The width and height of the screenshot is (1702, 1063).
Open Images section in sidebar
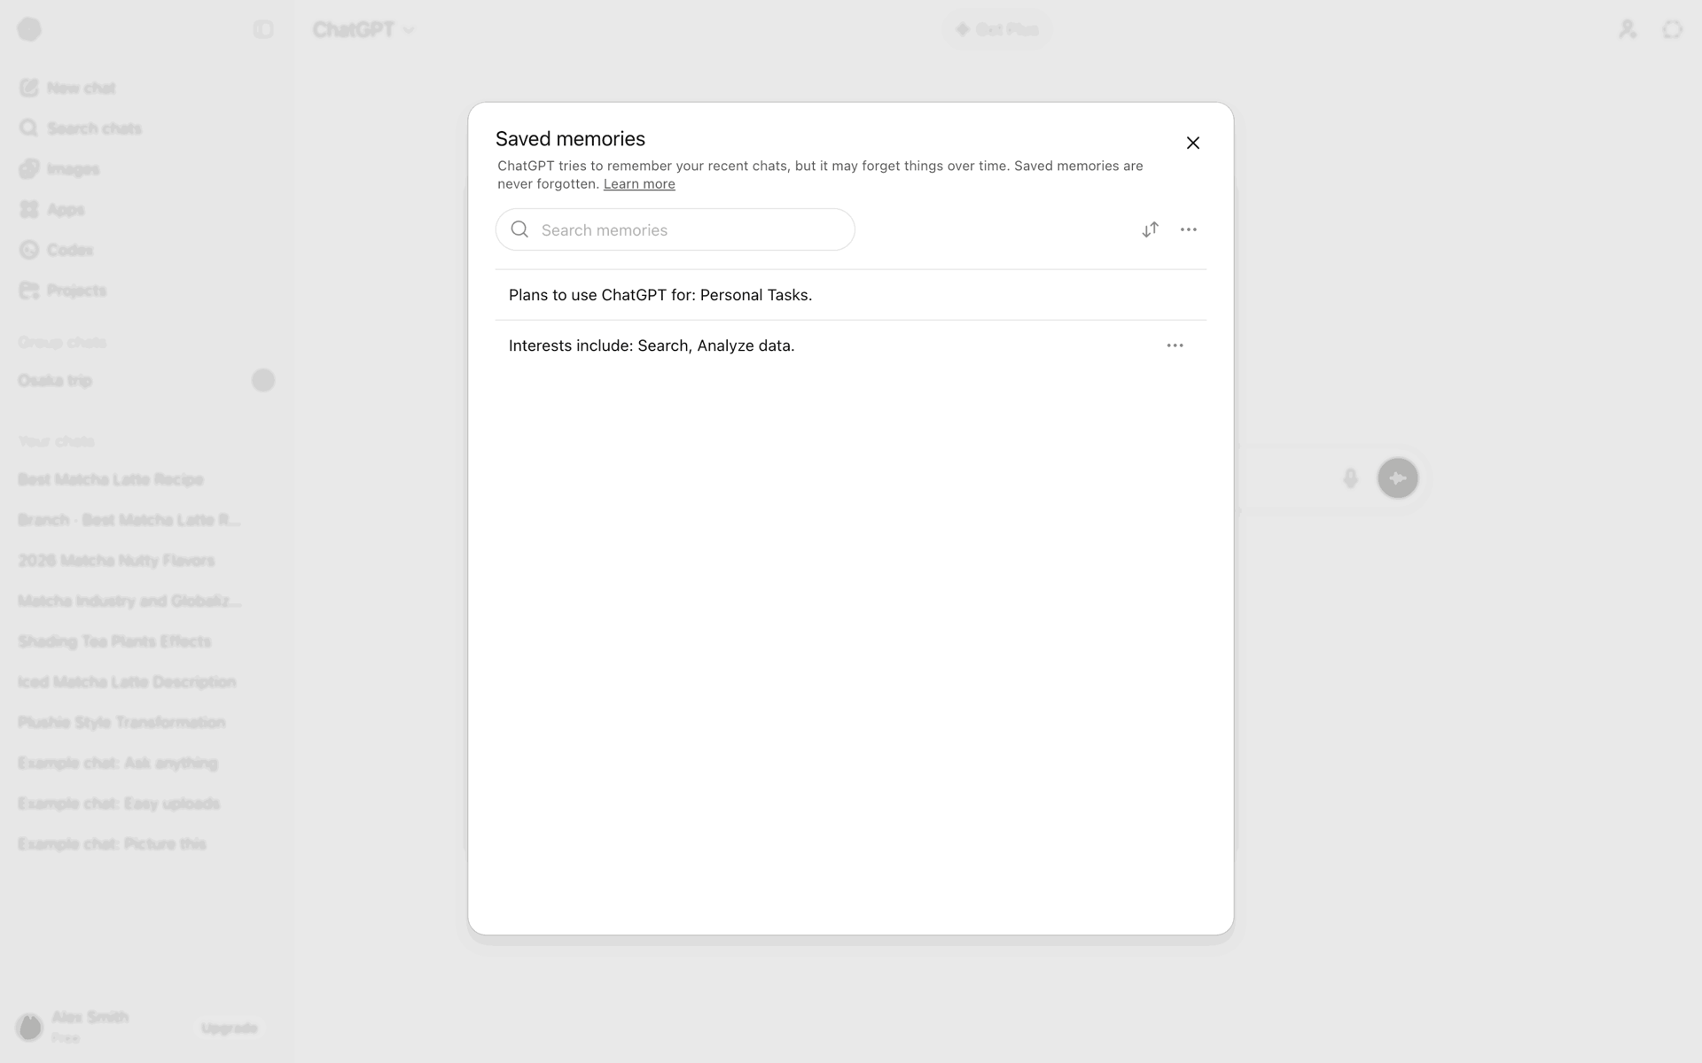[x=146, y=169]
